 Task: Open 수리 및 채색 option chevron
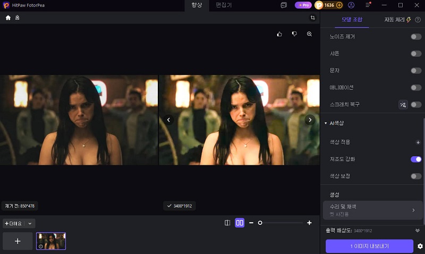(x=413, y=210)
